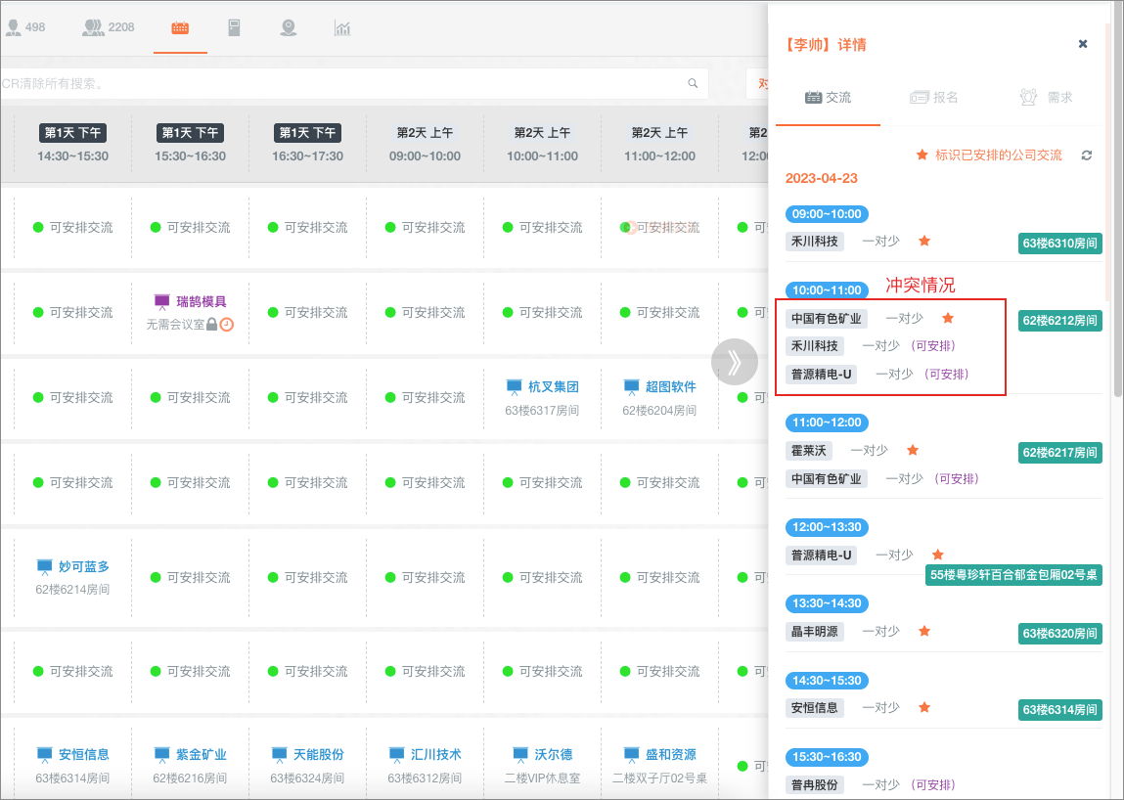
Task: Click the blue screen icon beside 紫金矿业
Action: 162,755
